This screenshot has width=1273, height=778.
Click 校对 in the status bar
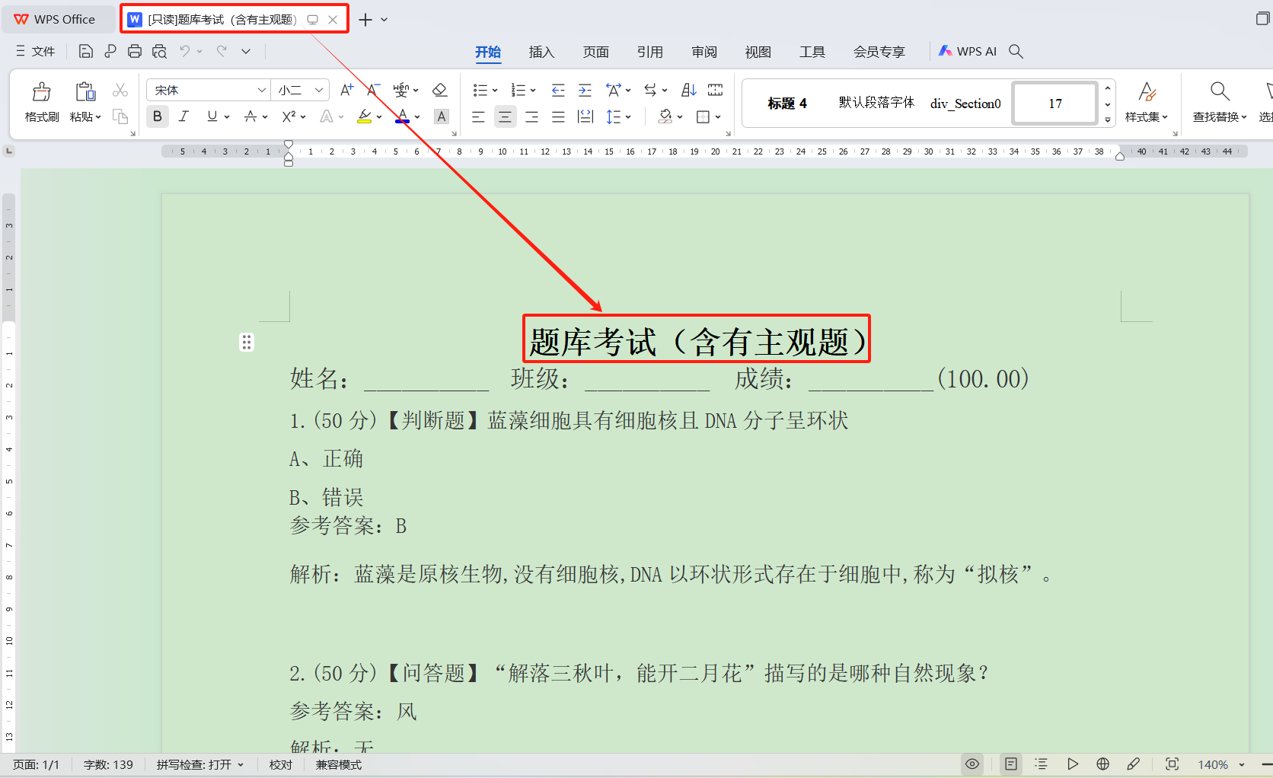pos(280,764)
